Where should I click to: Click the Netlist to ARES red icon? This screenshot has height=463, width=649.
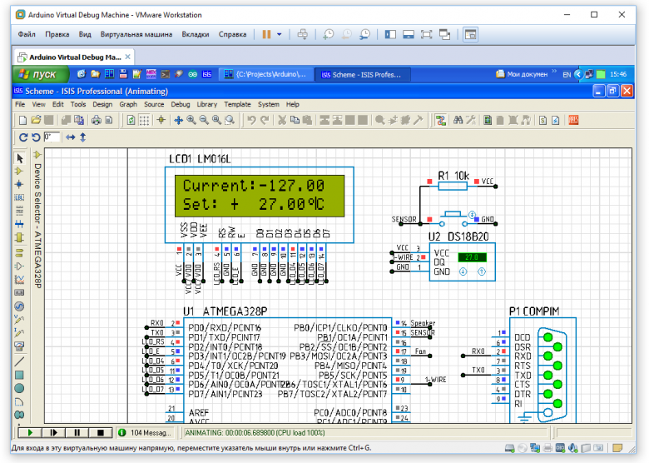pyautogui.click(x=573, y=120)
